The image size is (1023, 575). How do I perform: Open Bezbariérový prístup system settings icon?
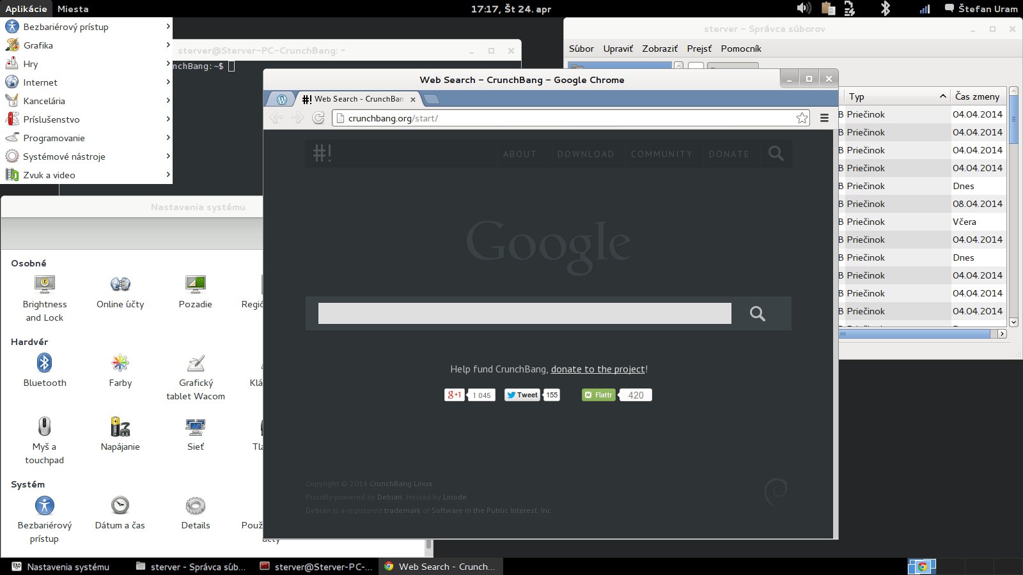click(x=44, y=519)
